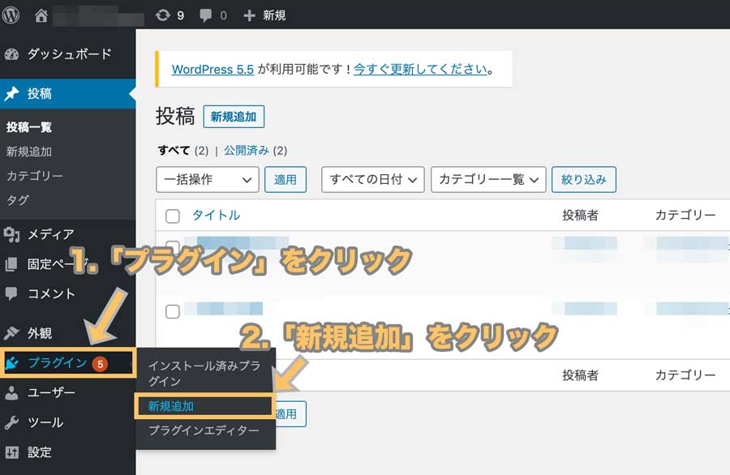Click the コメント speech bubble sidebar icon
The width and height of the screenshot is (730, 475).
[x=11, y=293]
